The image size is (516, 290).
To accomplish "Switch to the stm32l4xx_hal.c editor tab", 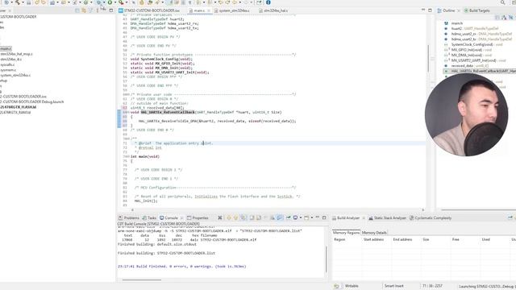I will tap(273, 10).
